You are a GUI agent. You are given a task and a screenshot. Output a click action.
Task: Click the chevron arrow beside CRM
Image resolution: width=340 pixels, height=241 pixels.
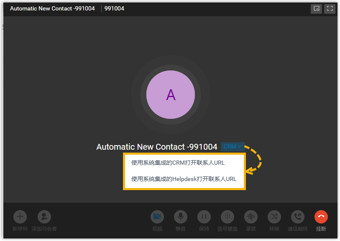tap(239, 147)
